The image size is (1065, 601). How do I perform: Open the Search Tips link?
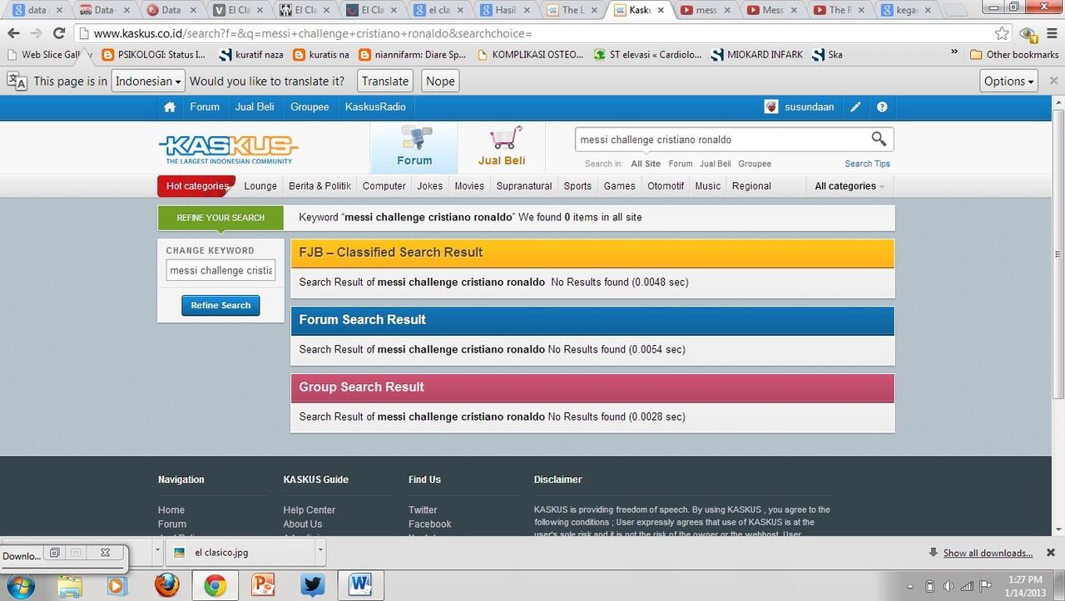tap(867, 164)
